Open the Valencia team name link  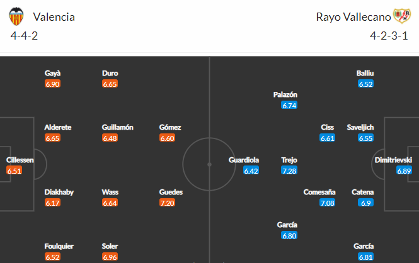(x=54, y=17)
